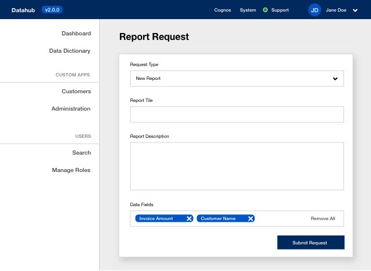Screen dimensions: 371x271
Task: Open Cognos in the top navigation
Action: click(223, 10)
